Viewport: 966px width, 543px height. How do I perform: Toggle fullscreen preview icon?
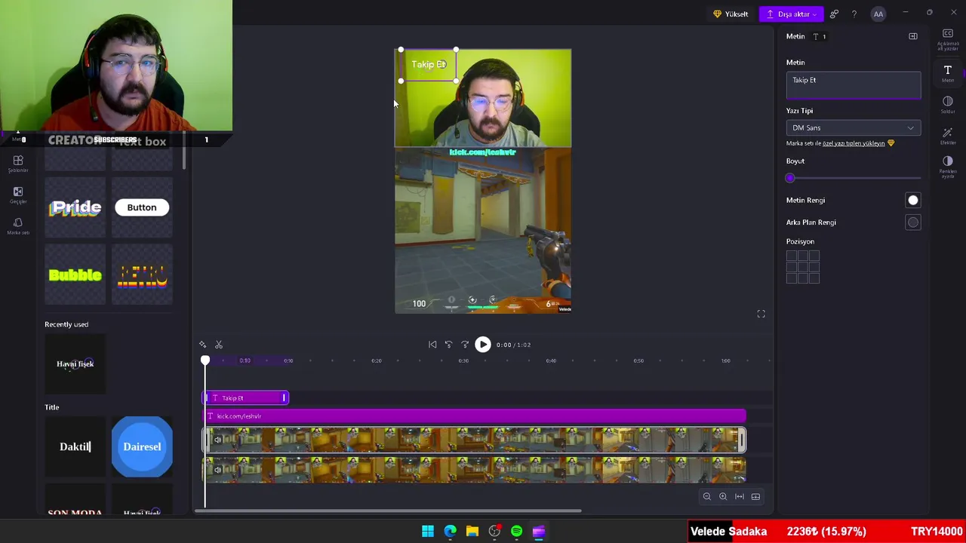(761, 314)
